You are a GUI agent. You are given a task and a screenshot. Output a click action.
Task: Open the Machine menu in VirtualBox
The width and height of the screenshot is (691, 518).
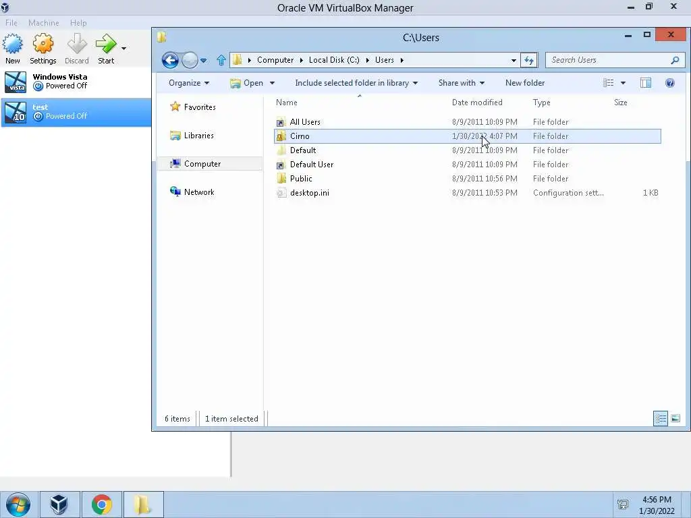44,23
